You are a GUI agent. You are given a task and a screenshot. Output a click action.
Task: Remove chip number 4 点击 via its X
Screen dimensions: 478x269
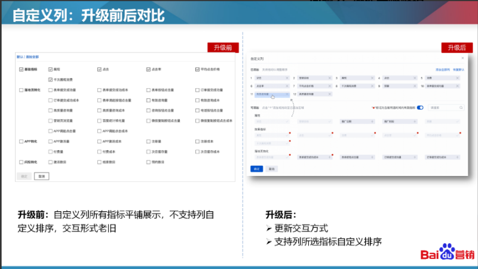coord(415,78)
